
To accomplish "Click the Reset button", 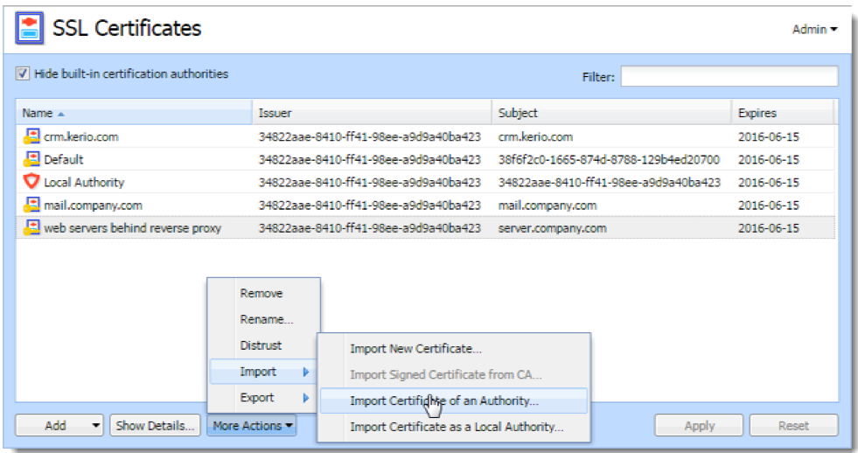I will (x=793, y=425).
